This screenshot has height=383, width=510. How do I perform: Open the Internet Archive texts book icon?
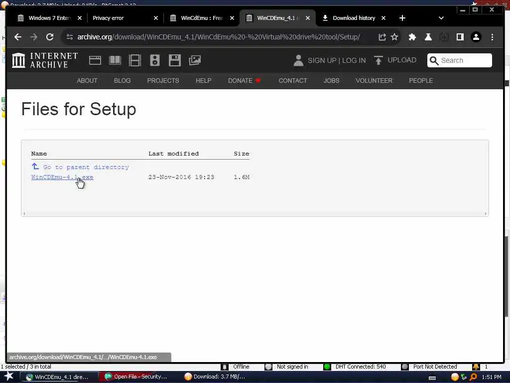coord(115,60)
